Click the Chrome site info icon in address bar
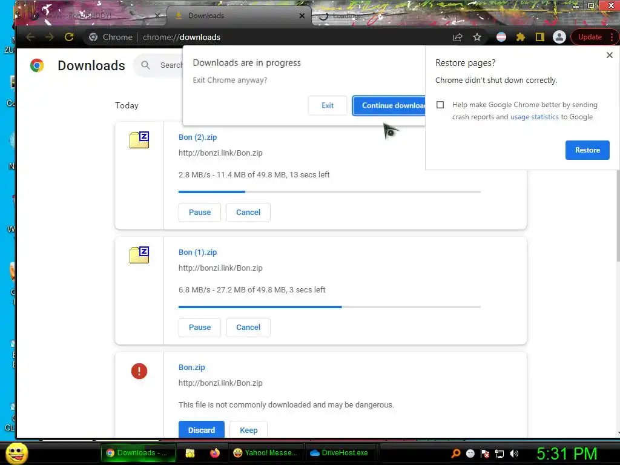 tap(93, 37)
